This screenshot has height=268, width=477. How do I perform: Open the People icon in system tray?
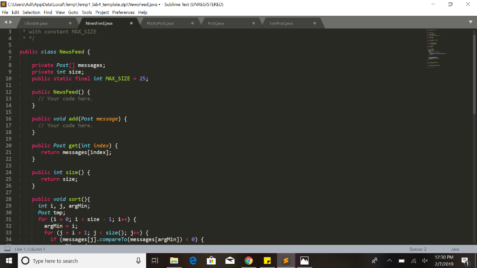pos(375,261)
